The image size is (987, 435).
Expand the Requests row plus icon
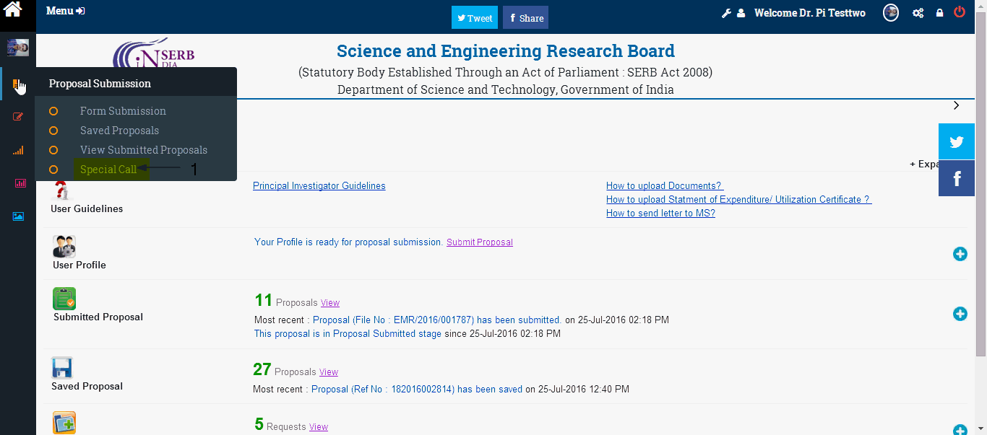pos(960,430)
